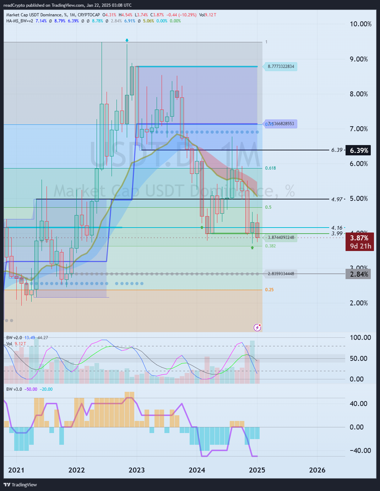Screen dimensions: 380x491
Task: Open the TradingView logo at the bottom
Action: pos(20,485)
